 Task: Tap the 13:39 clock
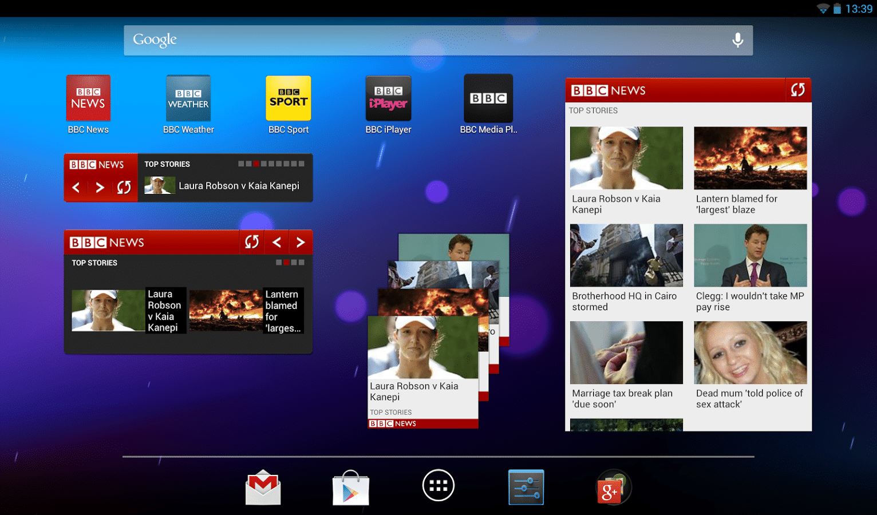pos(859,9)
